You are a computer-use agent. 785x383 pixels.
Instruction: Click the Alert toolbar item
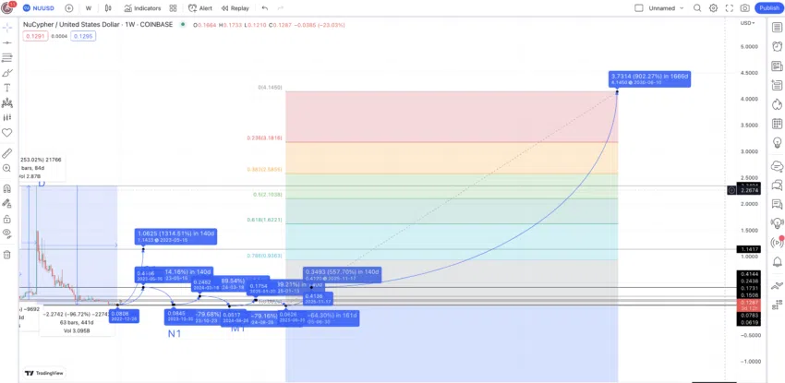pos(200,8)
